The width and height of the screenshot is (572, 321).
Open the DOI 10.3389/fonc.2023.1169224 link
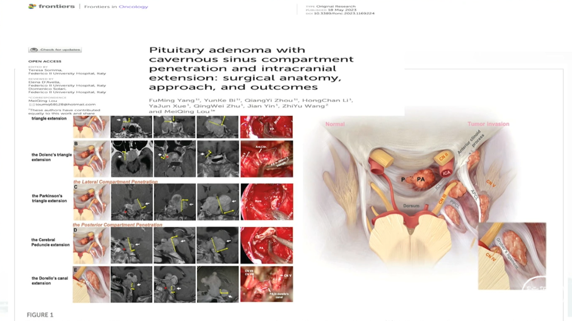coord(344,13)
